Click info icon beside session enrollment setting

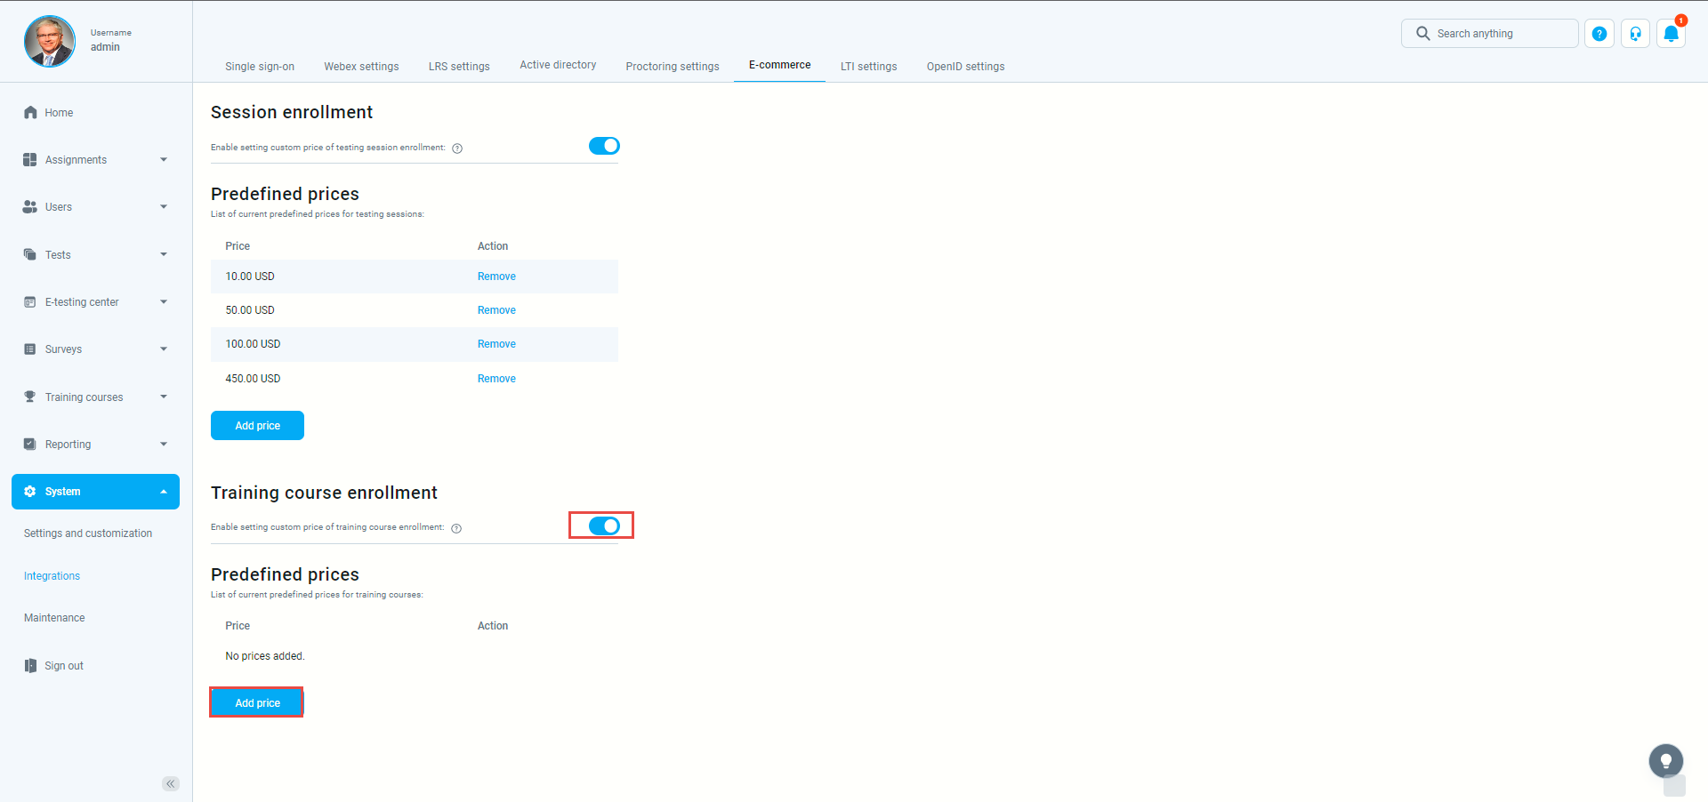457,148
